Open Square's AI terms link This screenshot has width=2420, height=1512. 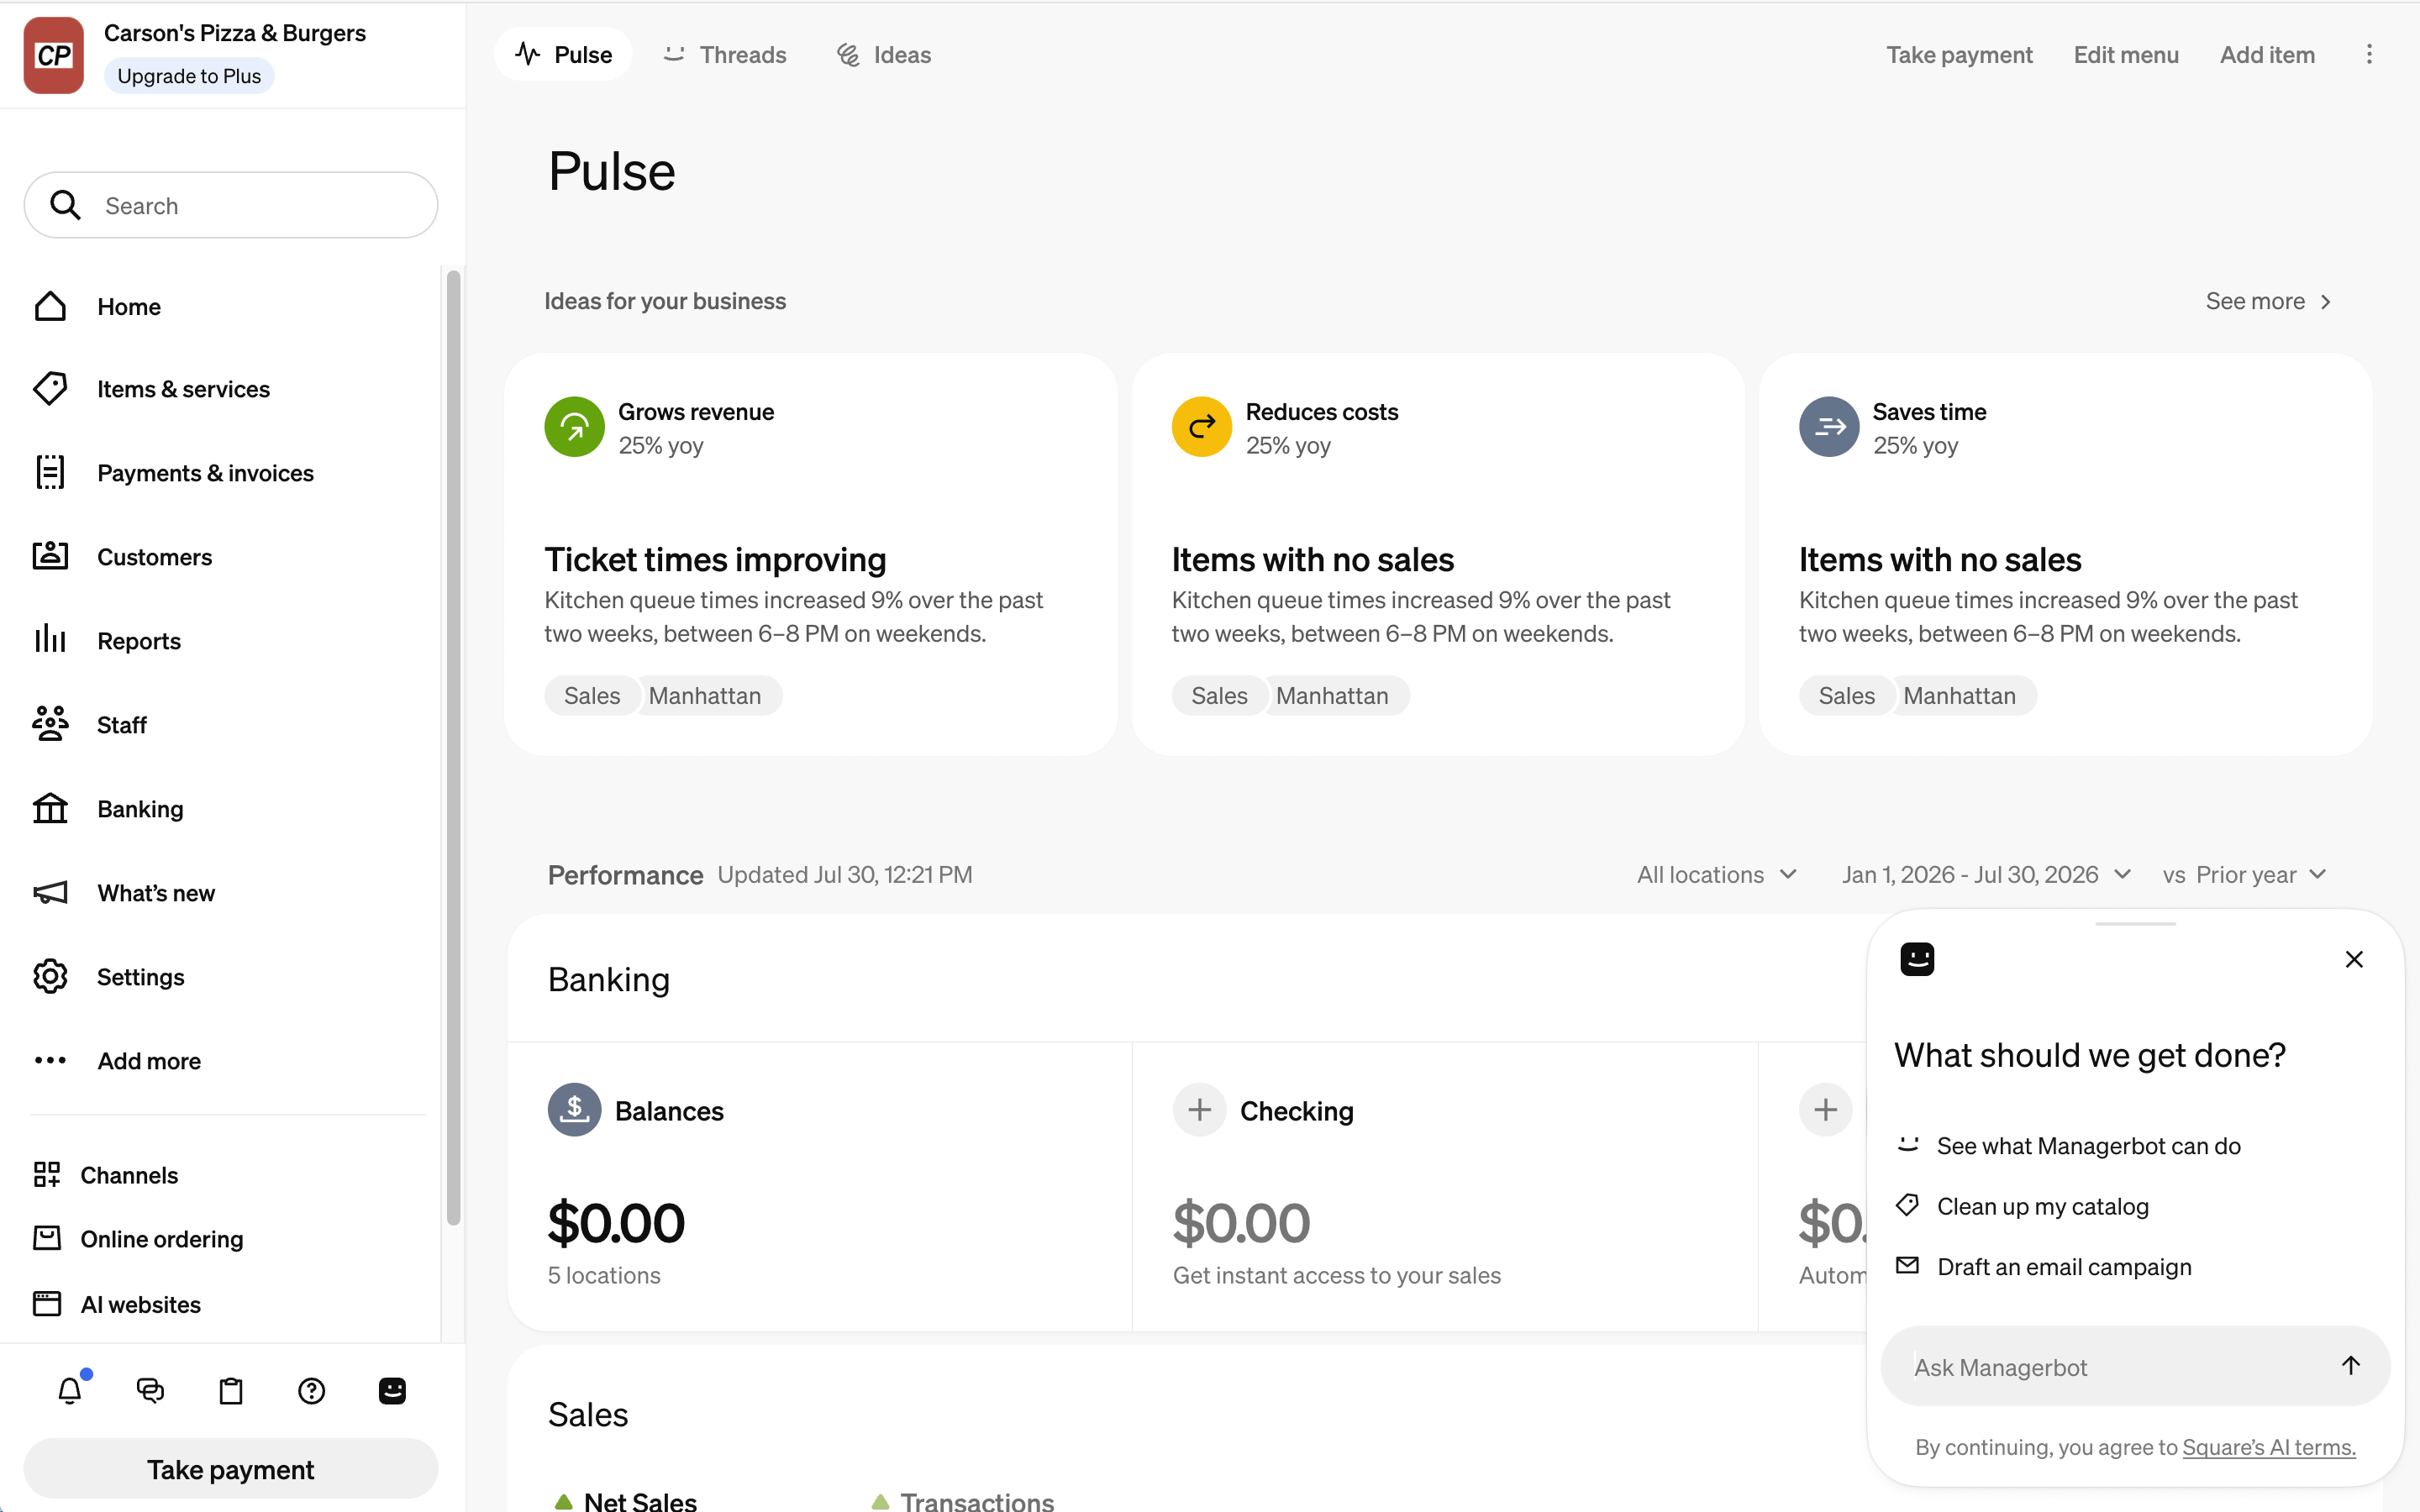pos(2268,1446)
